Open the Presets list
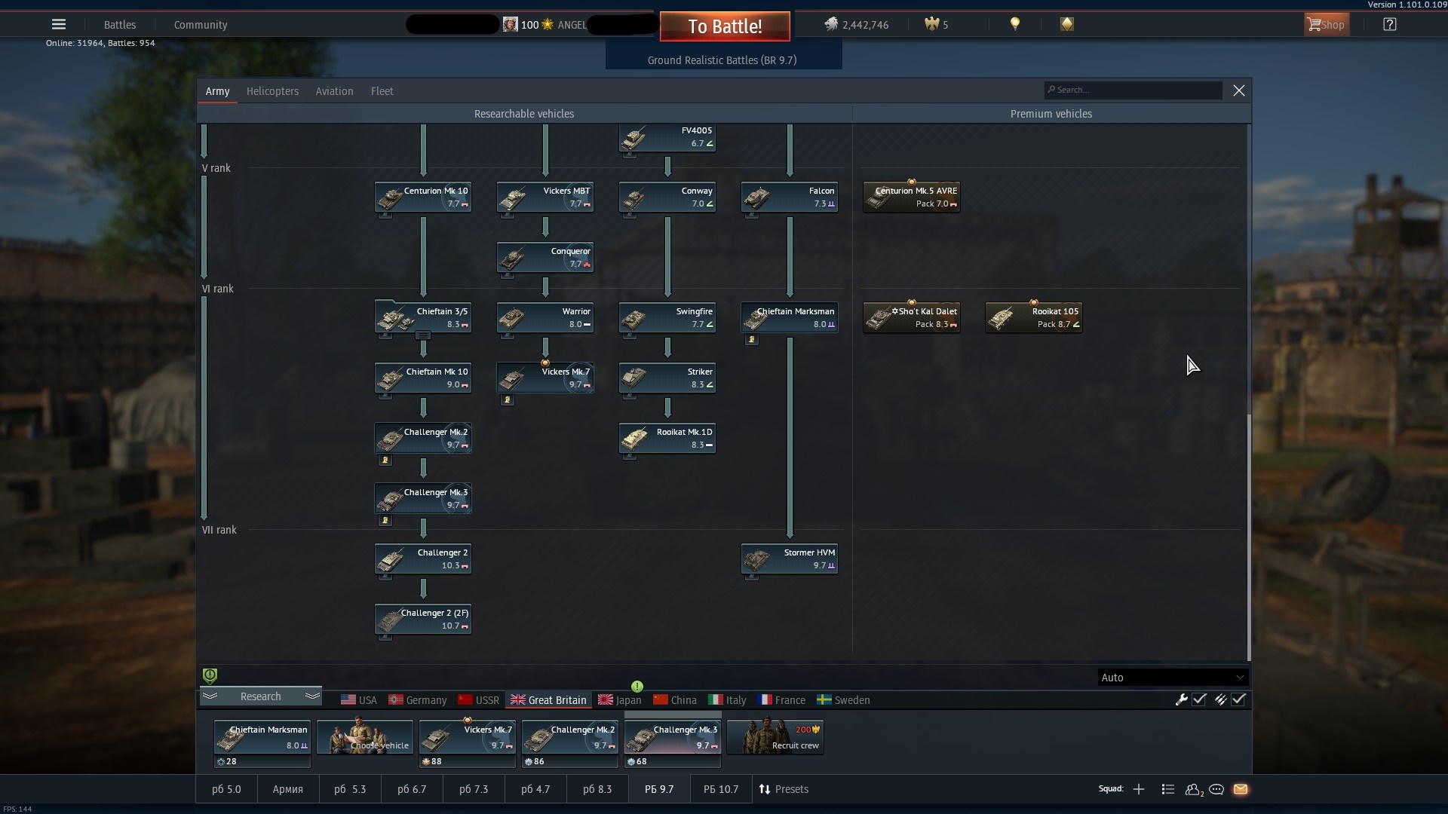The width and height of the screenshot is (1448, 814). pos(784,789)
